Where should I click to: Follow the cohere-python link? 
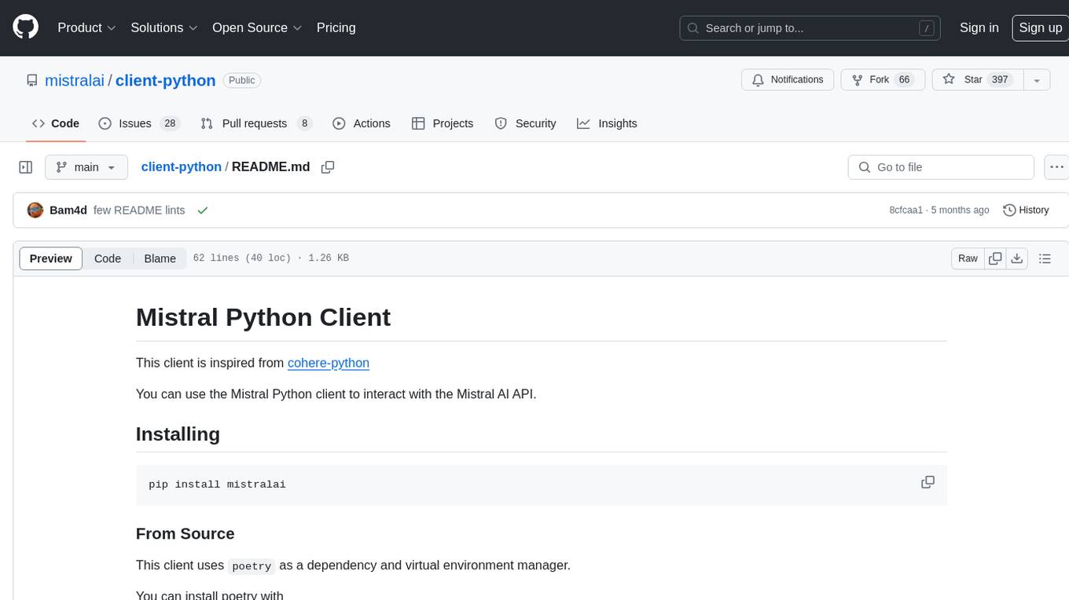329,363
